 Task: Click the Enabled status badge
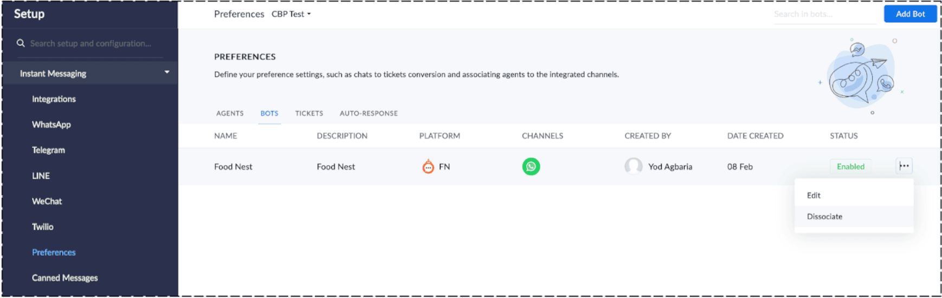coord(850,167)
